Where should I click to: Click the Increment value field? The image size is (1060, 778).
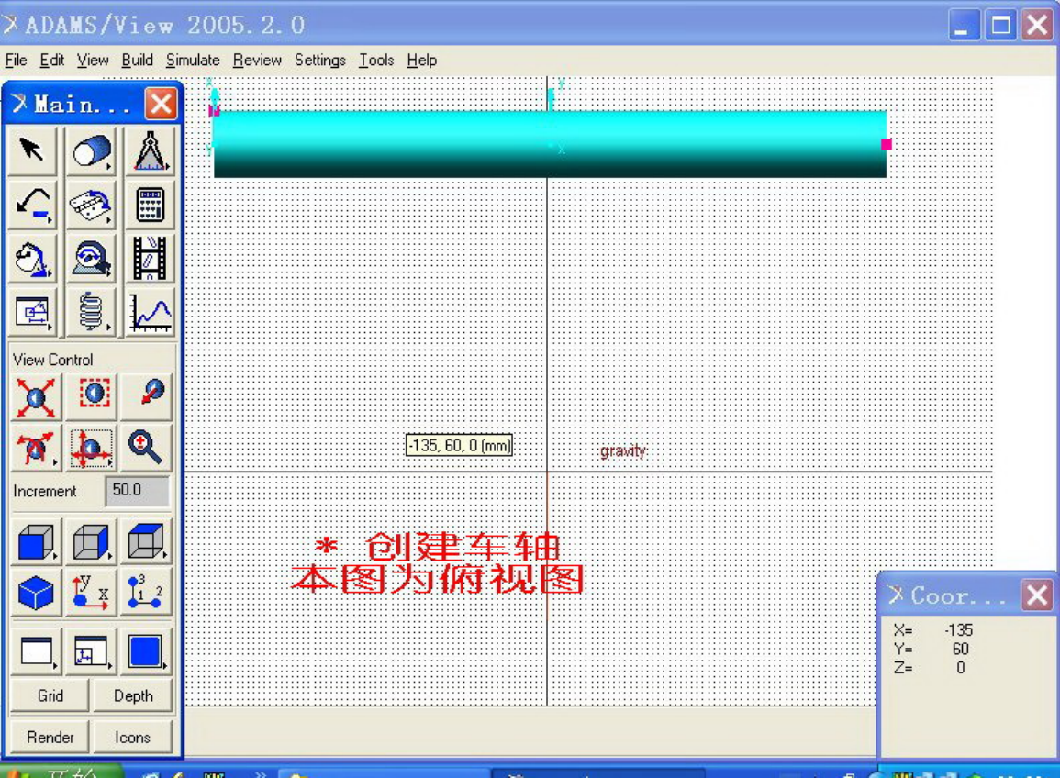[x=138, y=491]
